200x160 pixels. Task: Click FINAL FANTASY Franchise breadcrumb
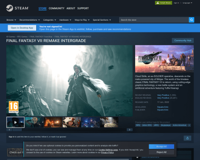tap(41, 37)
